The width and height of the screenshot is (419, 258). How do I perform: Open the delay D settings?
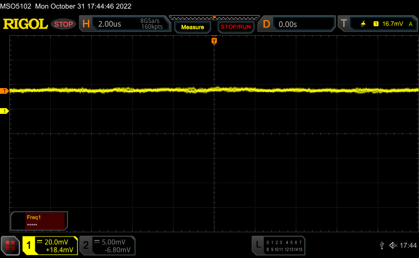(x=266, y=24)
